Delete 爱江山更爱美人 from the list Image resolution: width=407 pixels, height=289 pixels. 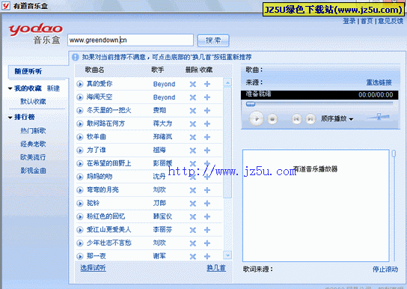[x=192, y=230]
